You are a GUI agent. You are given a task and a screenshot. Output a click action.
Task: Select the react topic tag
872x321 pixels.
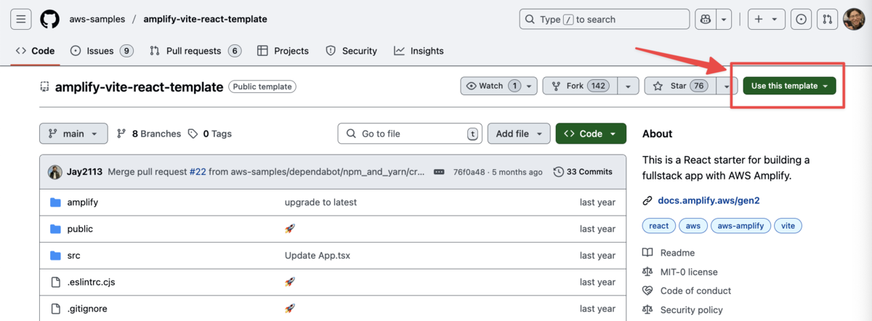pyautogui.click(x=659, y=226)
